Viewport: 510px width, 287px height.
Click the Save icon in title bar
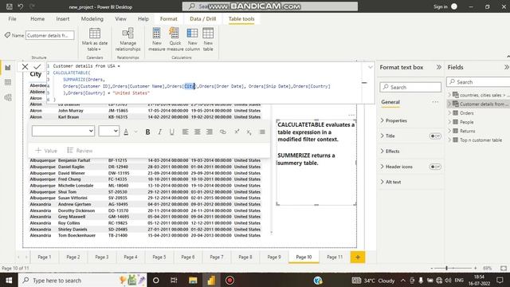coord(10,6)
